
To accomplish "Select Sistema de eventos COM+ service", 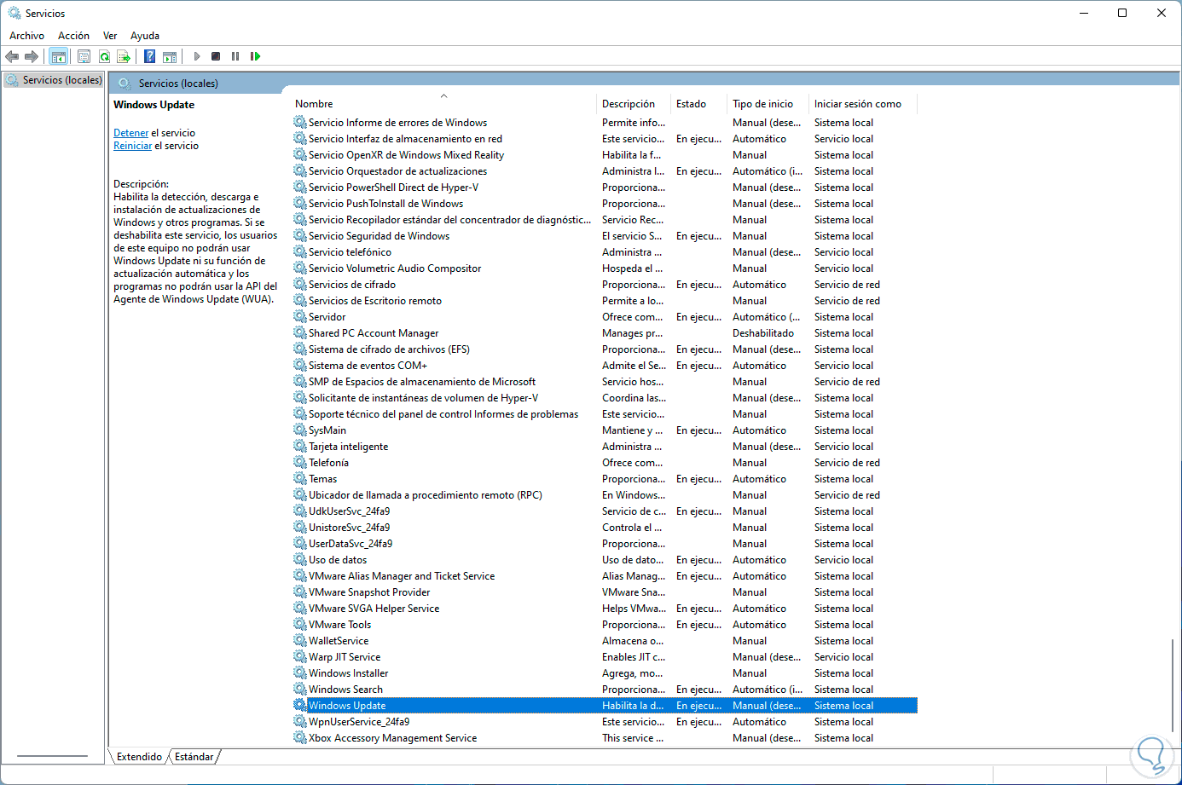I will 605,366.
